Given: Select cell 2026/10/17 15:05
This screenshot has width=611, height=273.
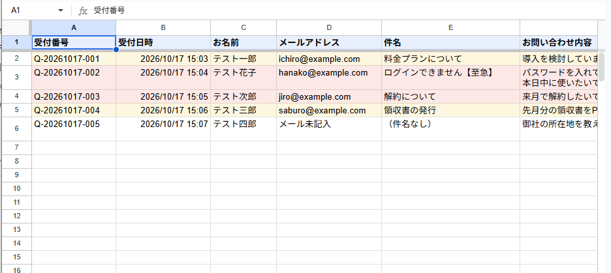Looking at the screenshot, I should (x=163, y=96).
